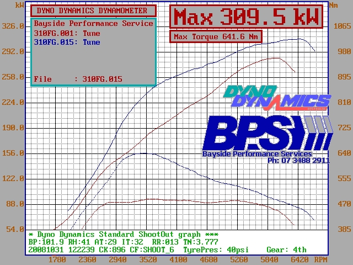
Task: Click the 1065 Nm axis value
Action: (342, 26)
